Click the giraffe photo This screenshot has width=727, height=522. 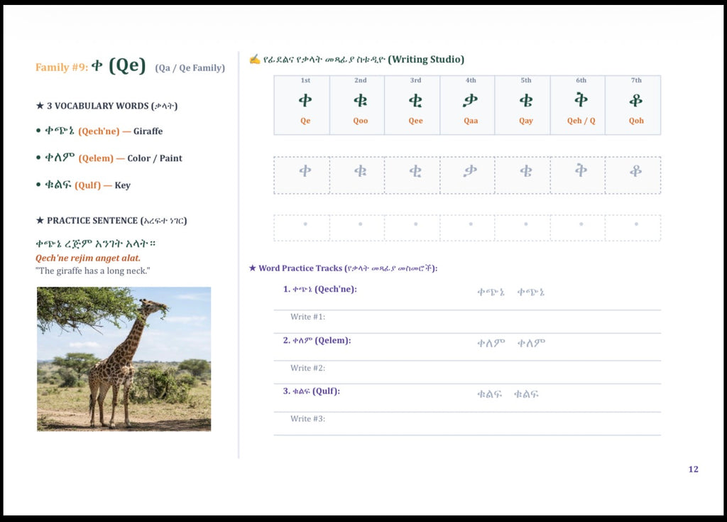click(124, 359)
